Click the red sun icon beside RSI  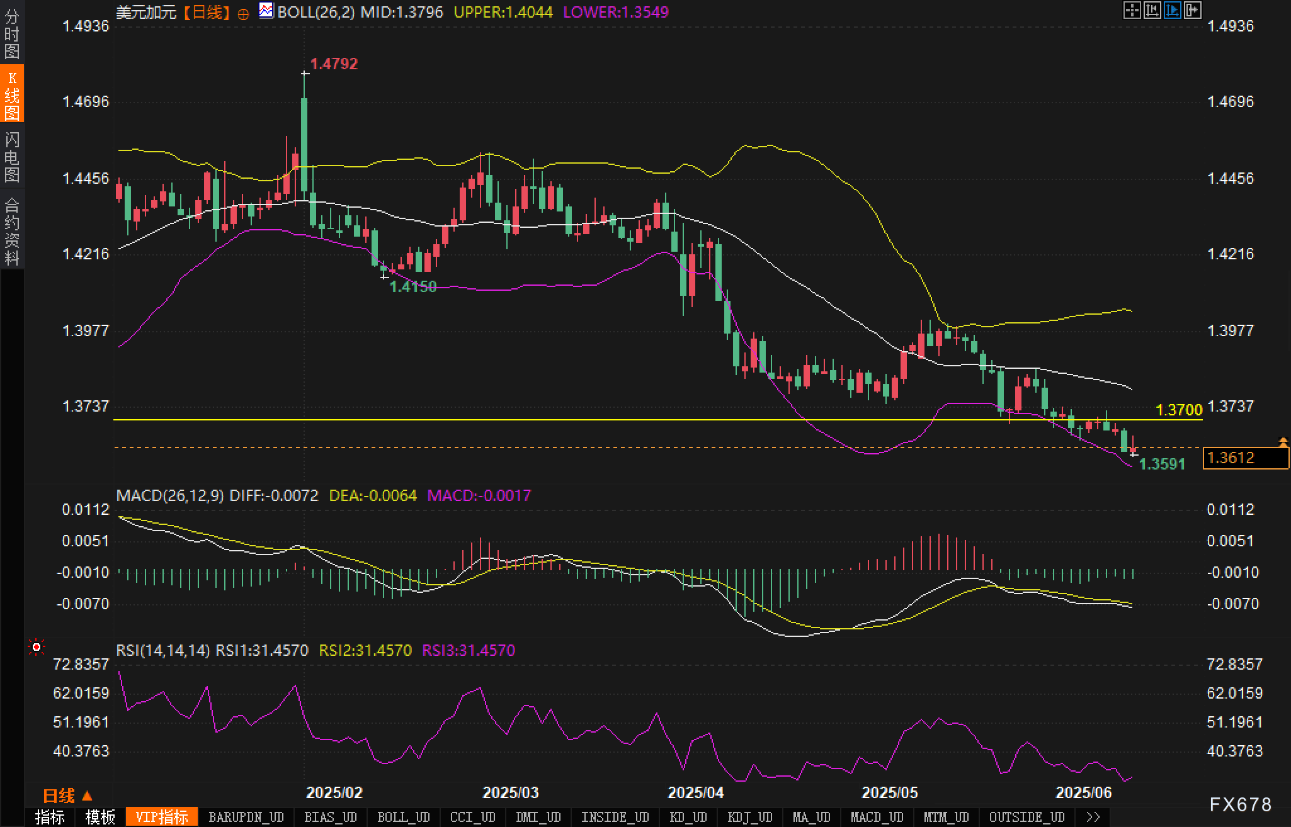pyautogui.click(x=37, y=647)
